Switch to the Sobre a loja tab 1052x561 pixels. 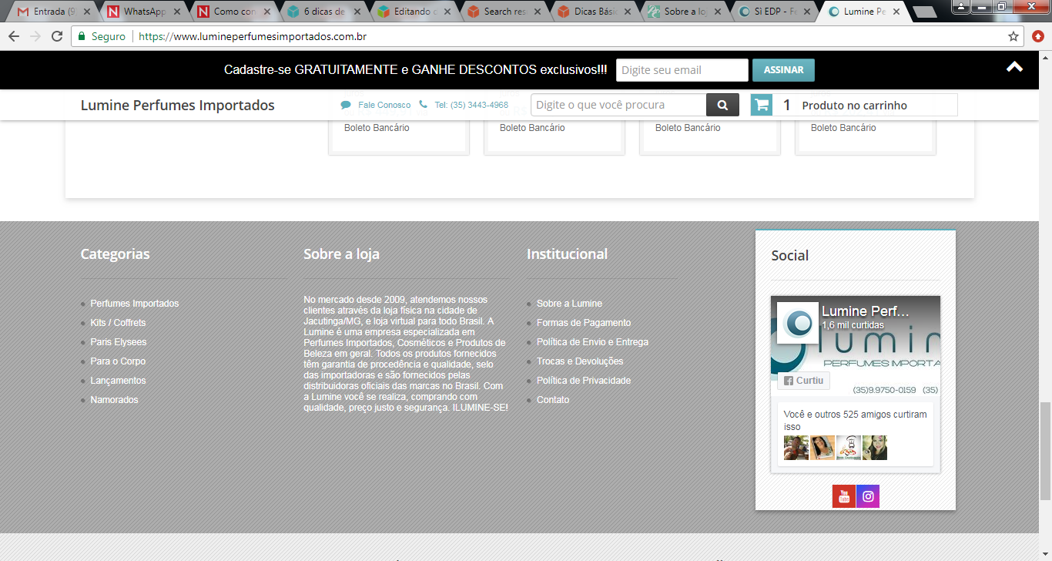coord(685,12)
